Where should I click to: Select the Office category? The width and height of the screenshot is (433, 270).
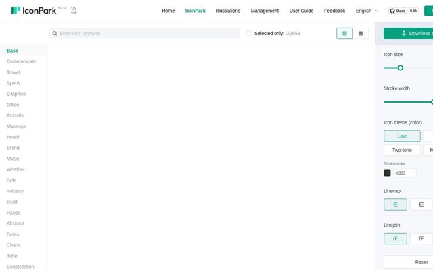[x=13, y=105]
